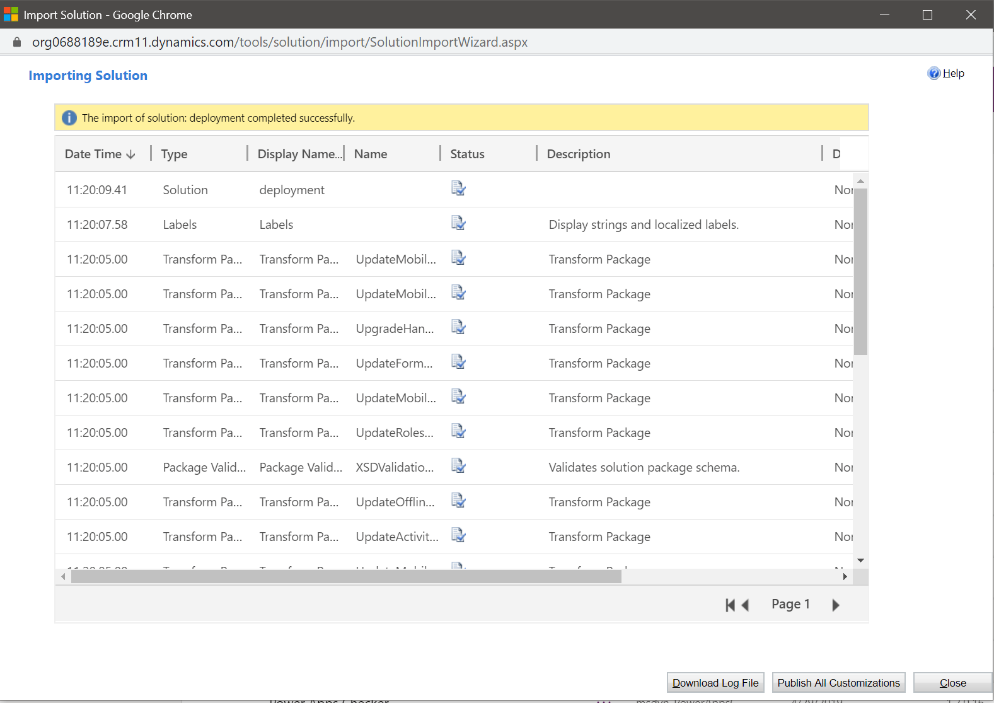Click the Windows logo icon in title bar

coord(11,15)
